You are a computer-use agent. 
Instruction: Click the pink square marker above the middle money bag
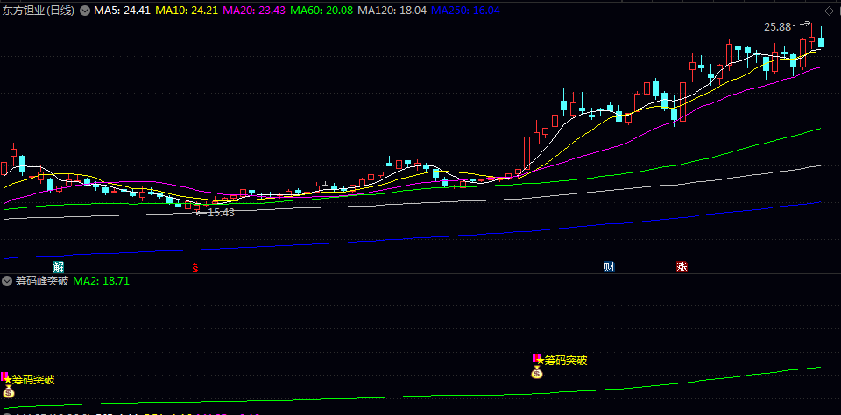coord(535,357)
